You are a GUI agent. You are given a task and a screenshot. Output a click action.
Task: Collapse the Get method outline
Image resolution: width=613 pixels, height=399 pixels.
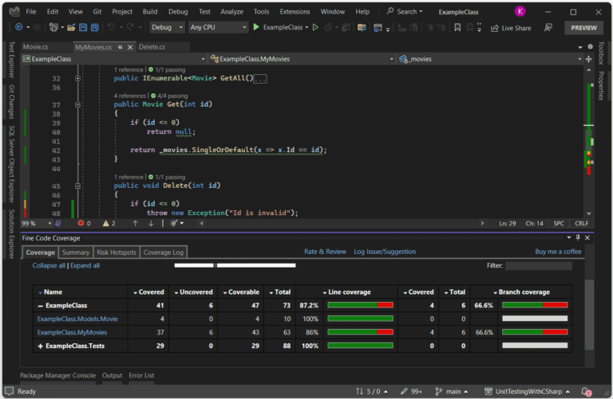pyautogui.click(x=77, y=104)
